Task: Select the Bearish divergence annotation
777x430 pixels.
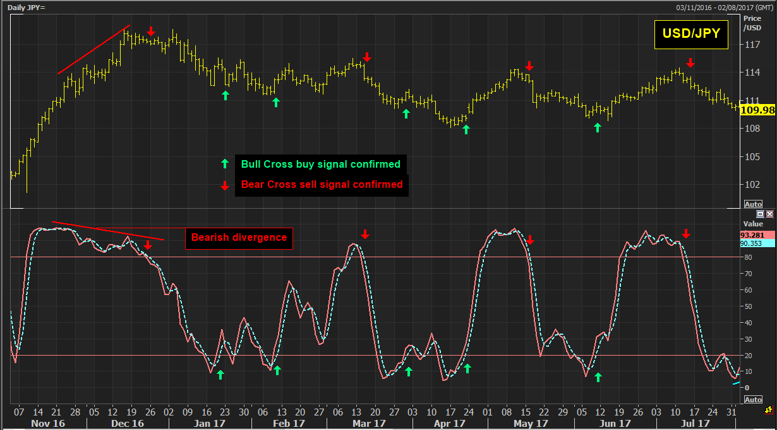Action: (x=239, y=238)
